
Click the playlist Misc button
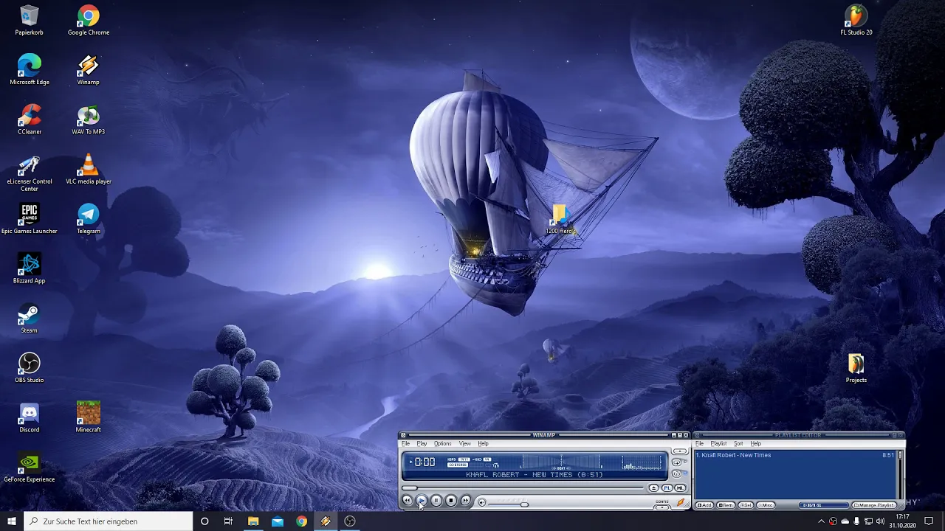click(766, 505)
